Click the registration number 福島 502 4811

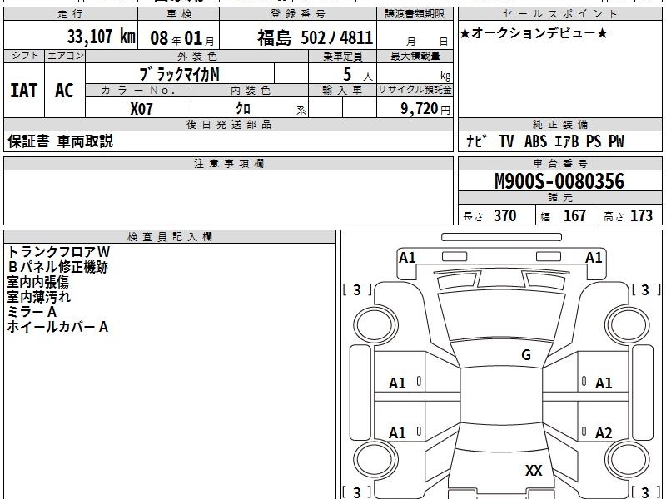click(x=315, y=37)
